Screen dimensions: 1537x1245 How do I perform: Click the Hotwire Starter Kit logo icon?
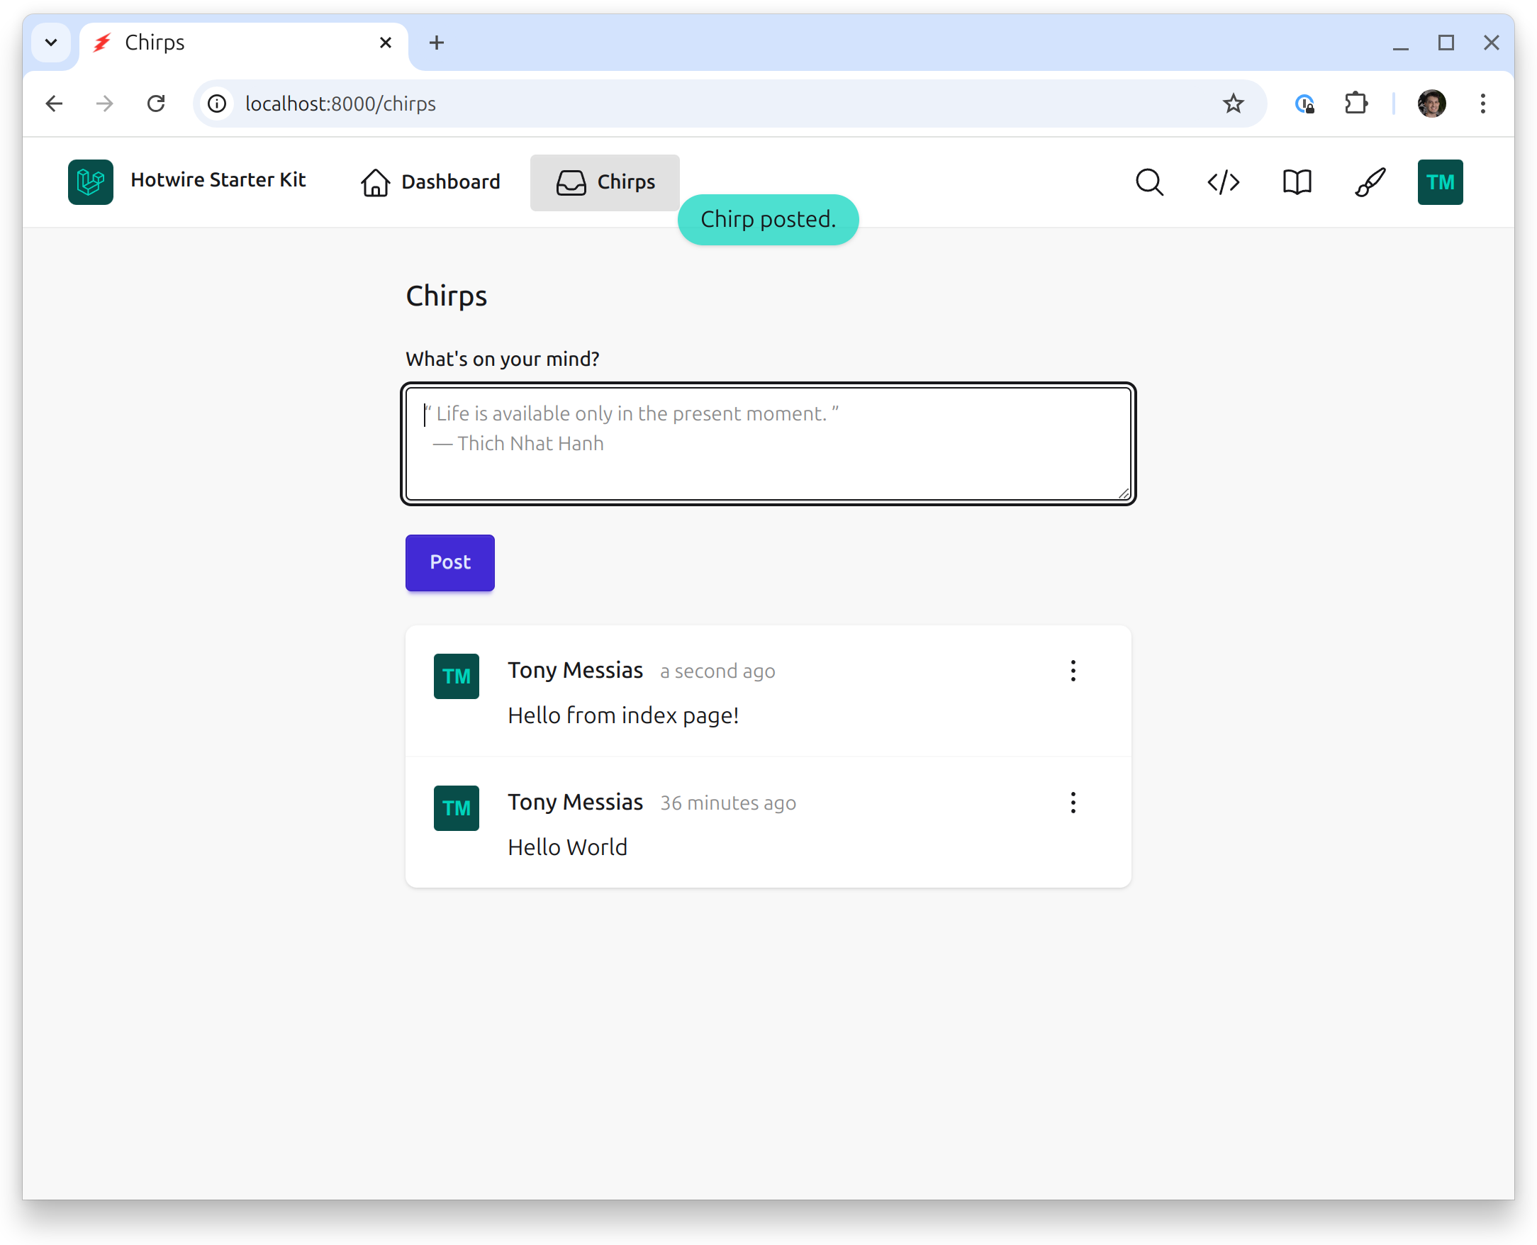pos(90,182)
